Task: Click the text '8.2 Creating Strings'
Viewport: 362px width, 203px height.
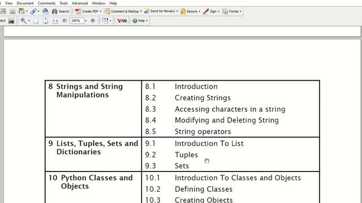Action: point(188,98)
